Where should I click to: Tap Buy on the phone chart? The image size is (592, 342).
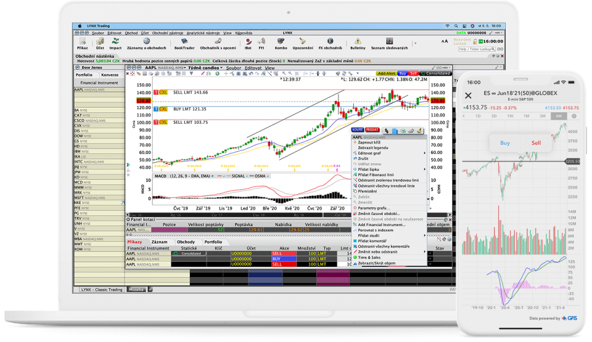click(x=505, y=143)
